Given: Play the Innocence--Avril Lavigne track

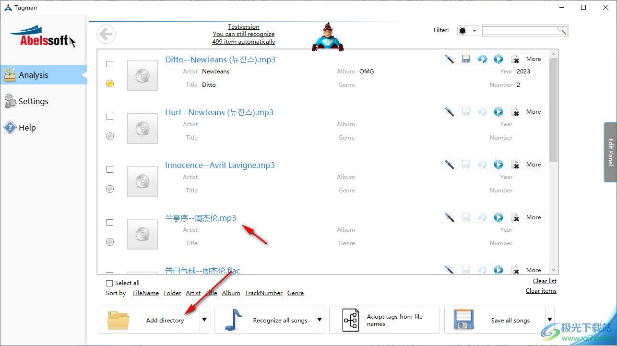Looking at the screenshot, I should [498, 164].
